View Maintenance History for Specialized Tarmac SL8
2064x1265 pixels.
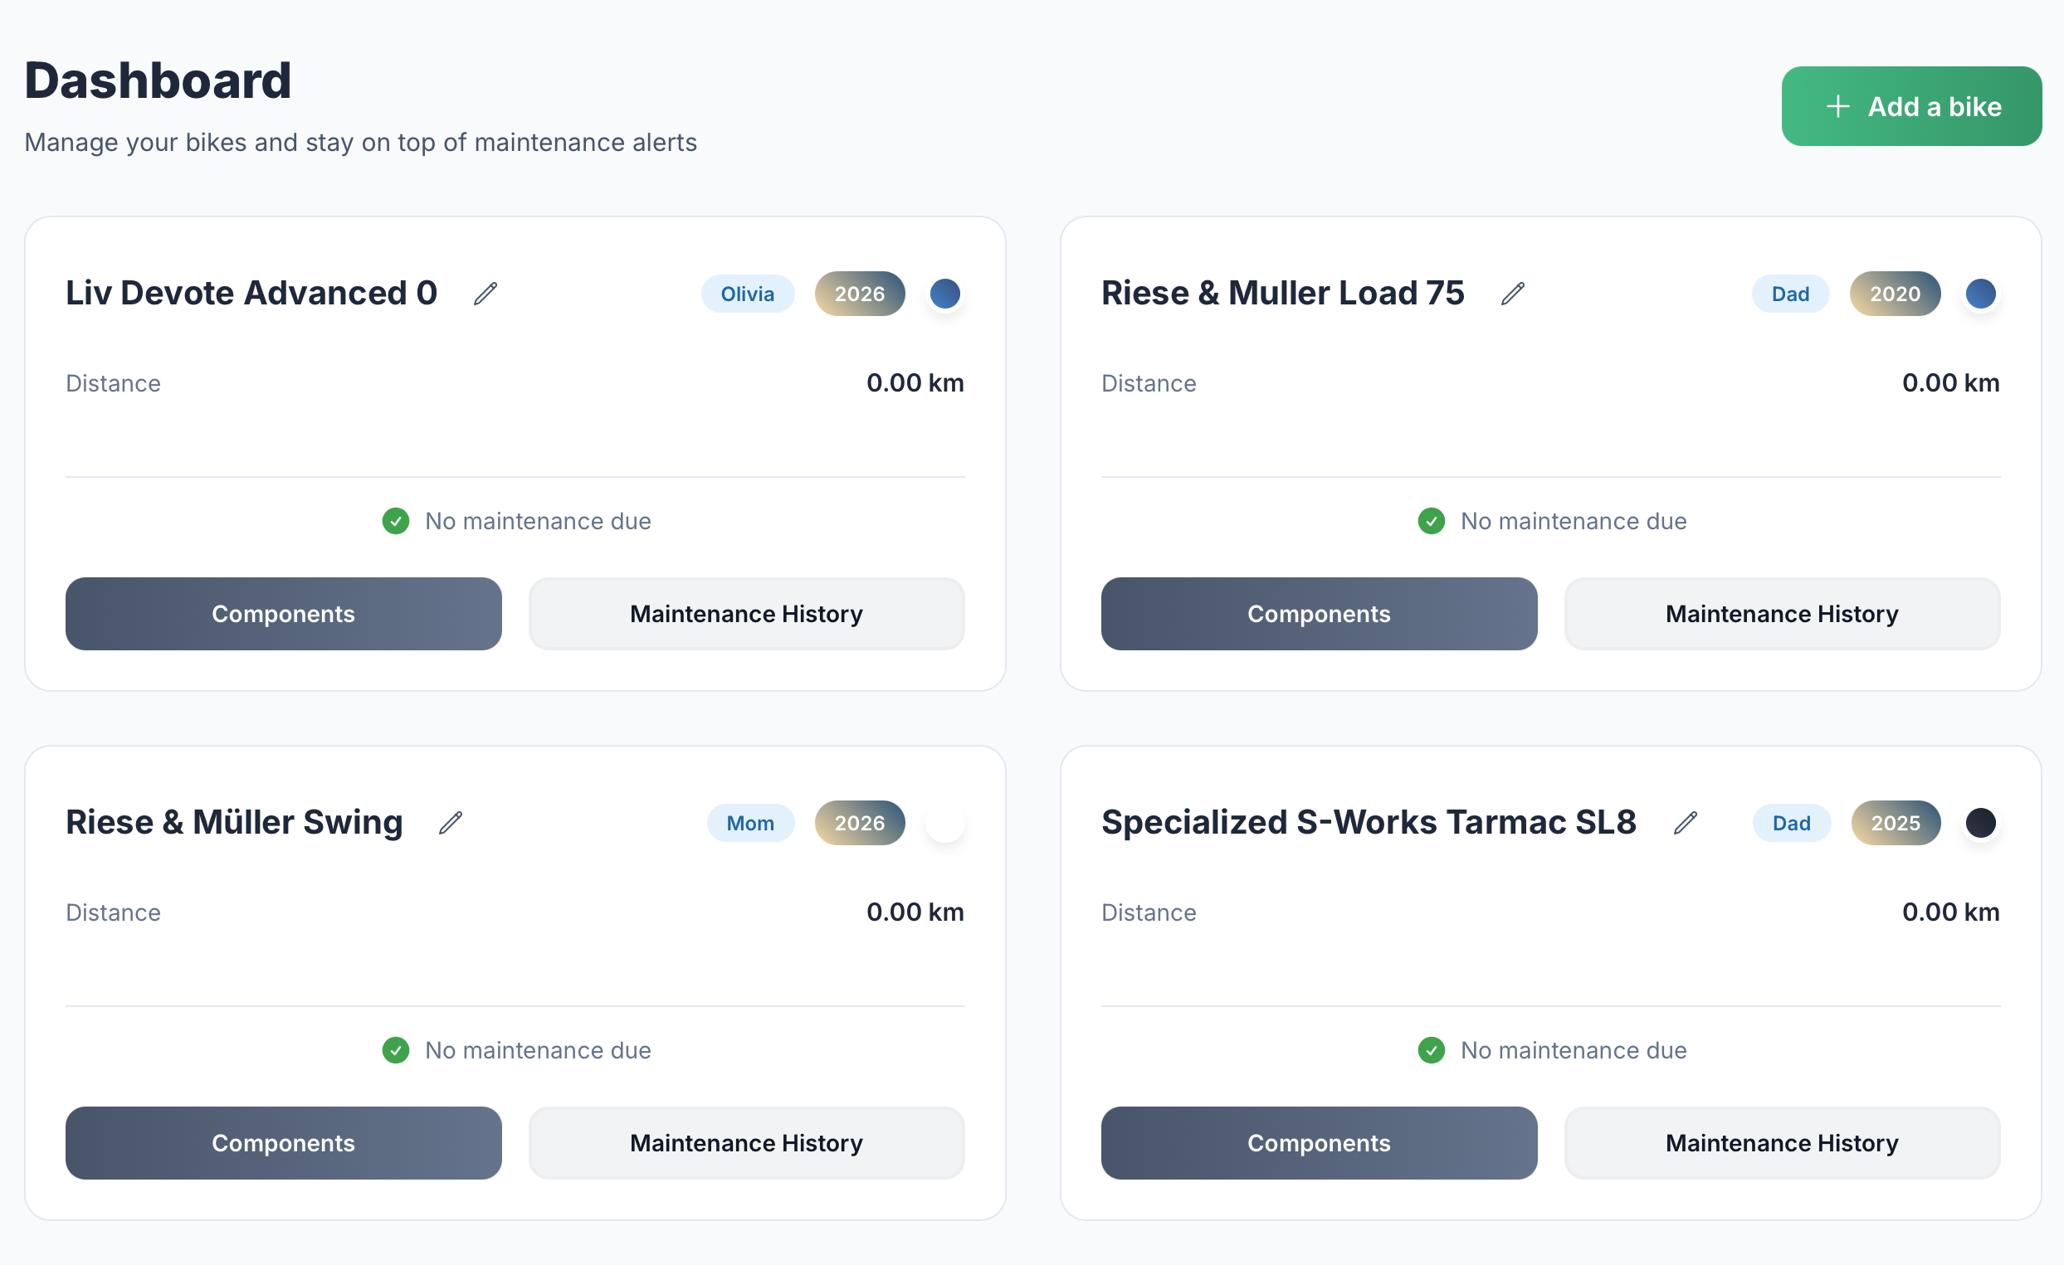pos(1781,1143)
